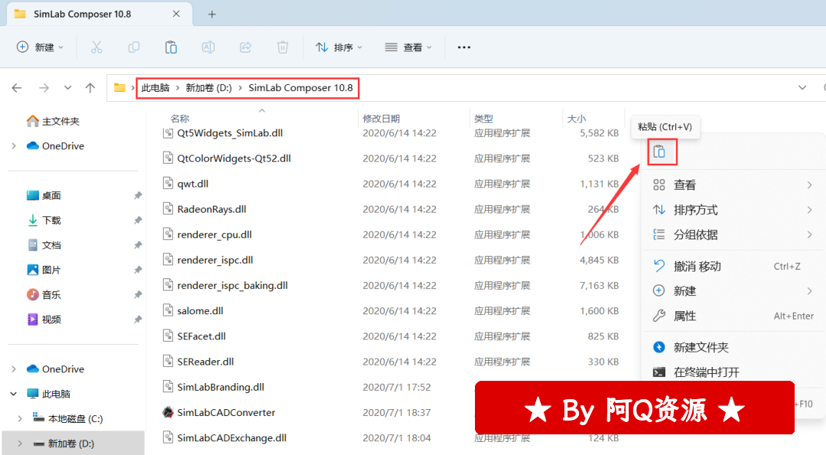Expand the 新加卷 (D:) tree node
This screenshot has width=826, height=455.
(20, 444)
